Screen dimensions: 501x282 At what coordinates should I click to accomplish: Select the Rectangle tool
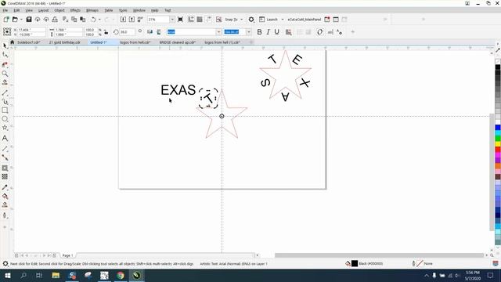[5, 110]
